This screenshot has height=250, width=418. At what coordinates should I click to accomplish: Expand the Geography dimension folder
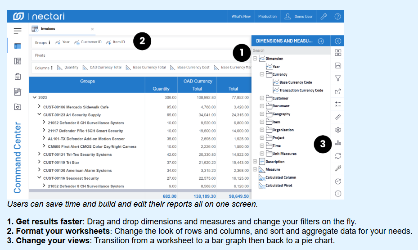pyautogui.click(x=262, y=114)
